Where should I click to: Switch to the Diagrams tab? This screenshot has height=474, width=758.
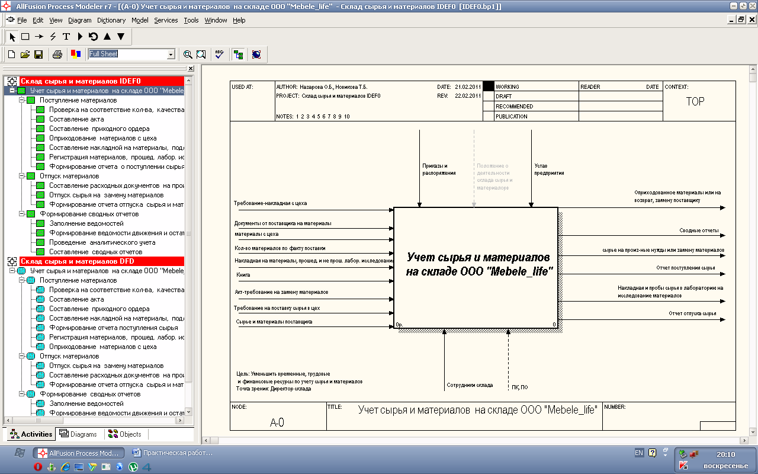coord(78,434)
